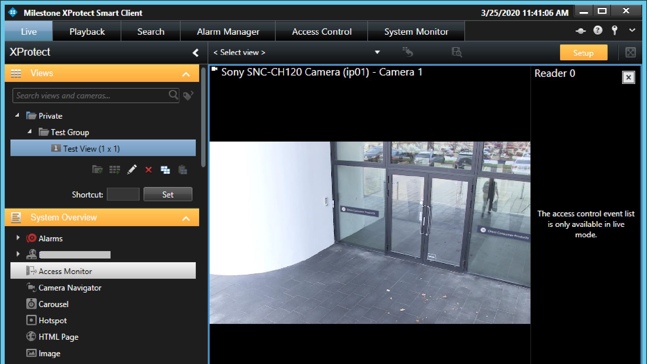Select the Carousel item

click(x=53, y=304)
